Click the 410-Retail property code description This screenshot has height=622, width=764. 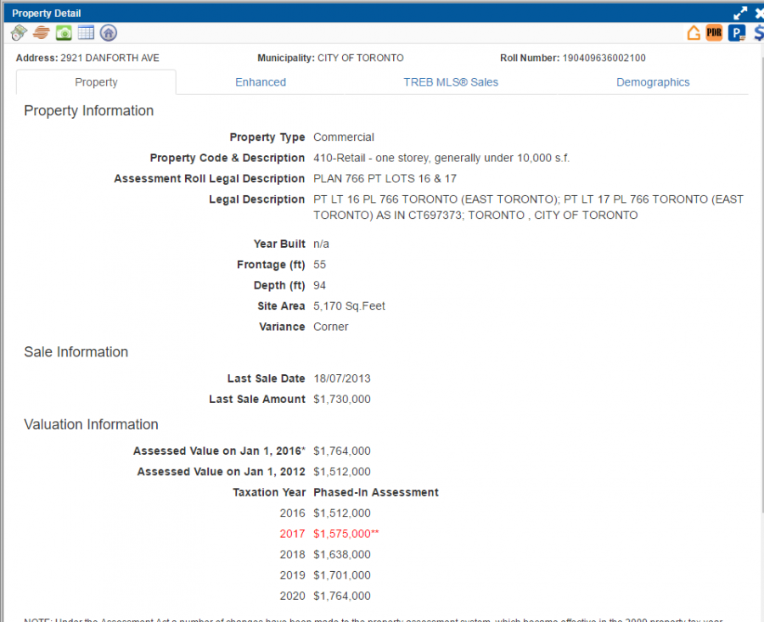coord(441,158)
